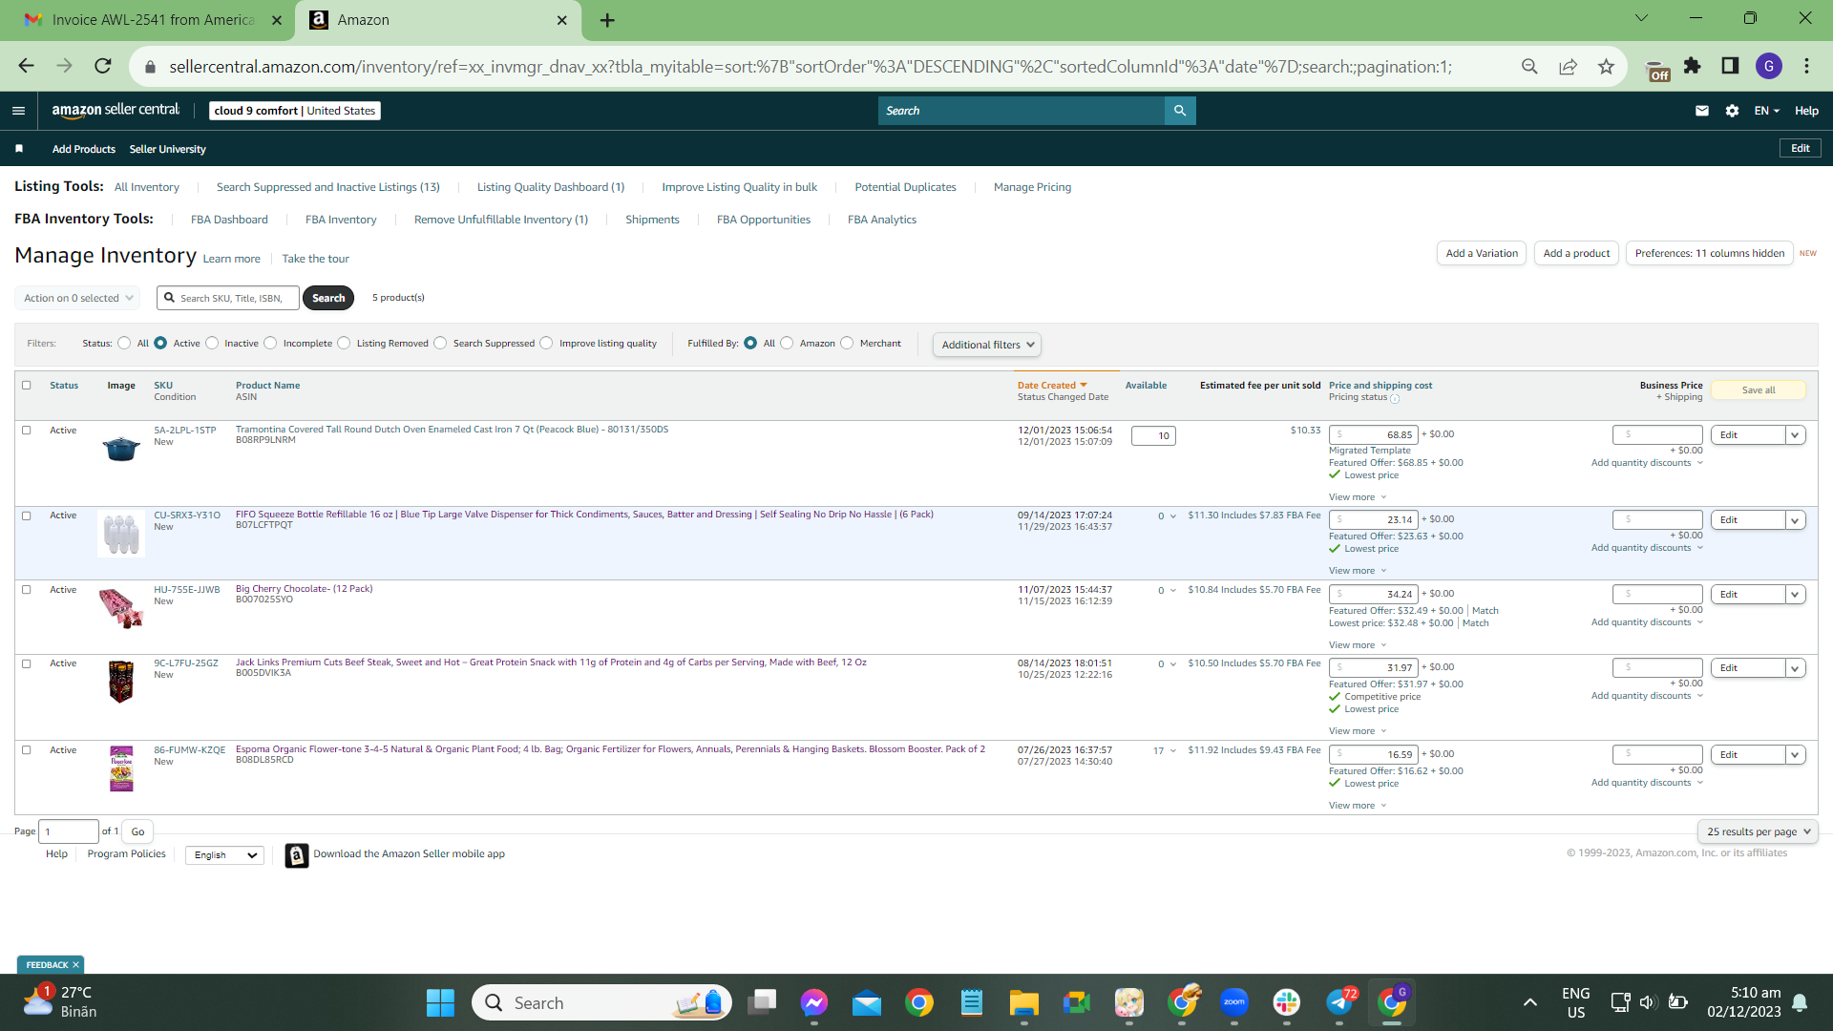Open the messages envelope icon
Image resolution: width=1833 pixels, height=1031 pixels.
(1701, 111)
